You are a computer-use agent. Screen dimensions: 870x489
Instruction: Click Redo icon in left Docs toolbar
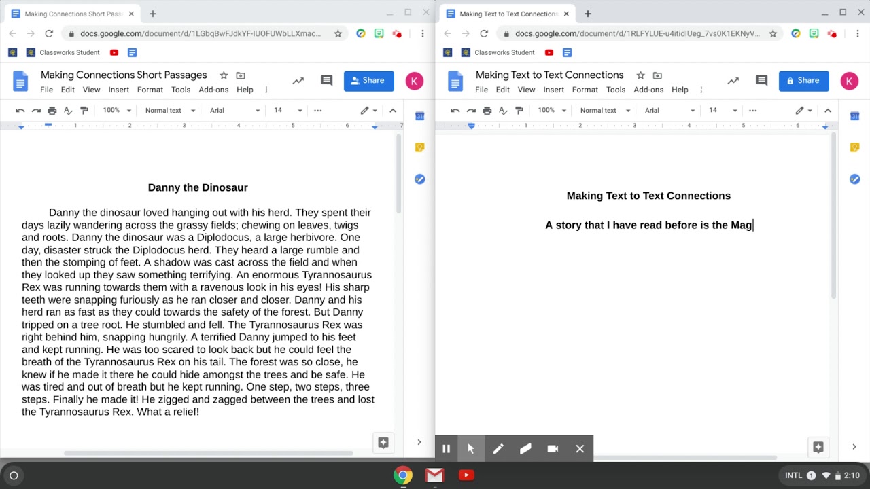pyautogui.click(x=36, y=111)
